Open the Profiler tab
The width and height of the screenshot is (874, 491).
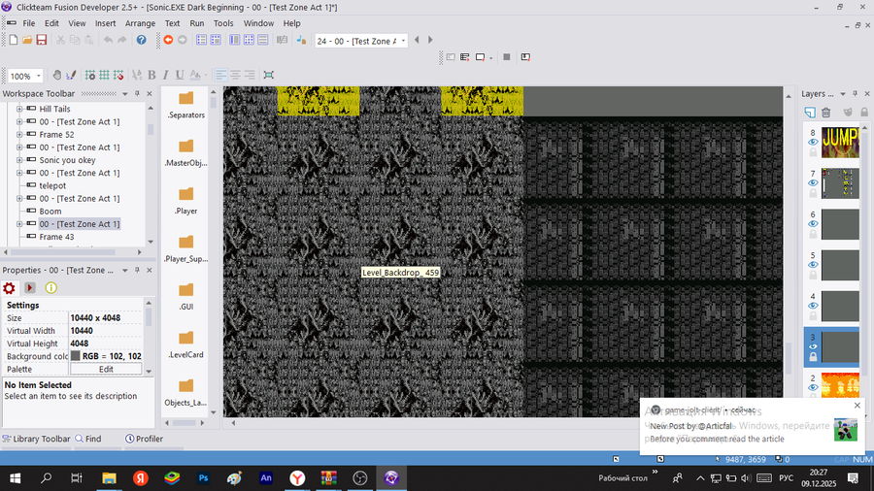point(144,439)
